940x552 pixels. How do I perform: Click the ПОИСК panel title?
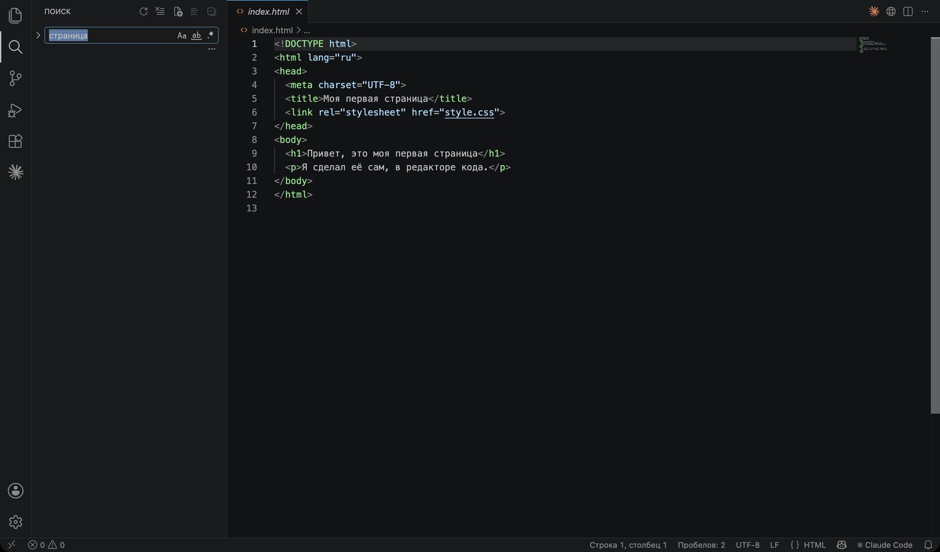tap(58, 12)
